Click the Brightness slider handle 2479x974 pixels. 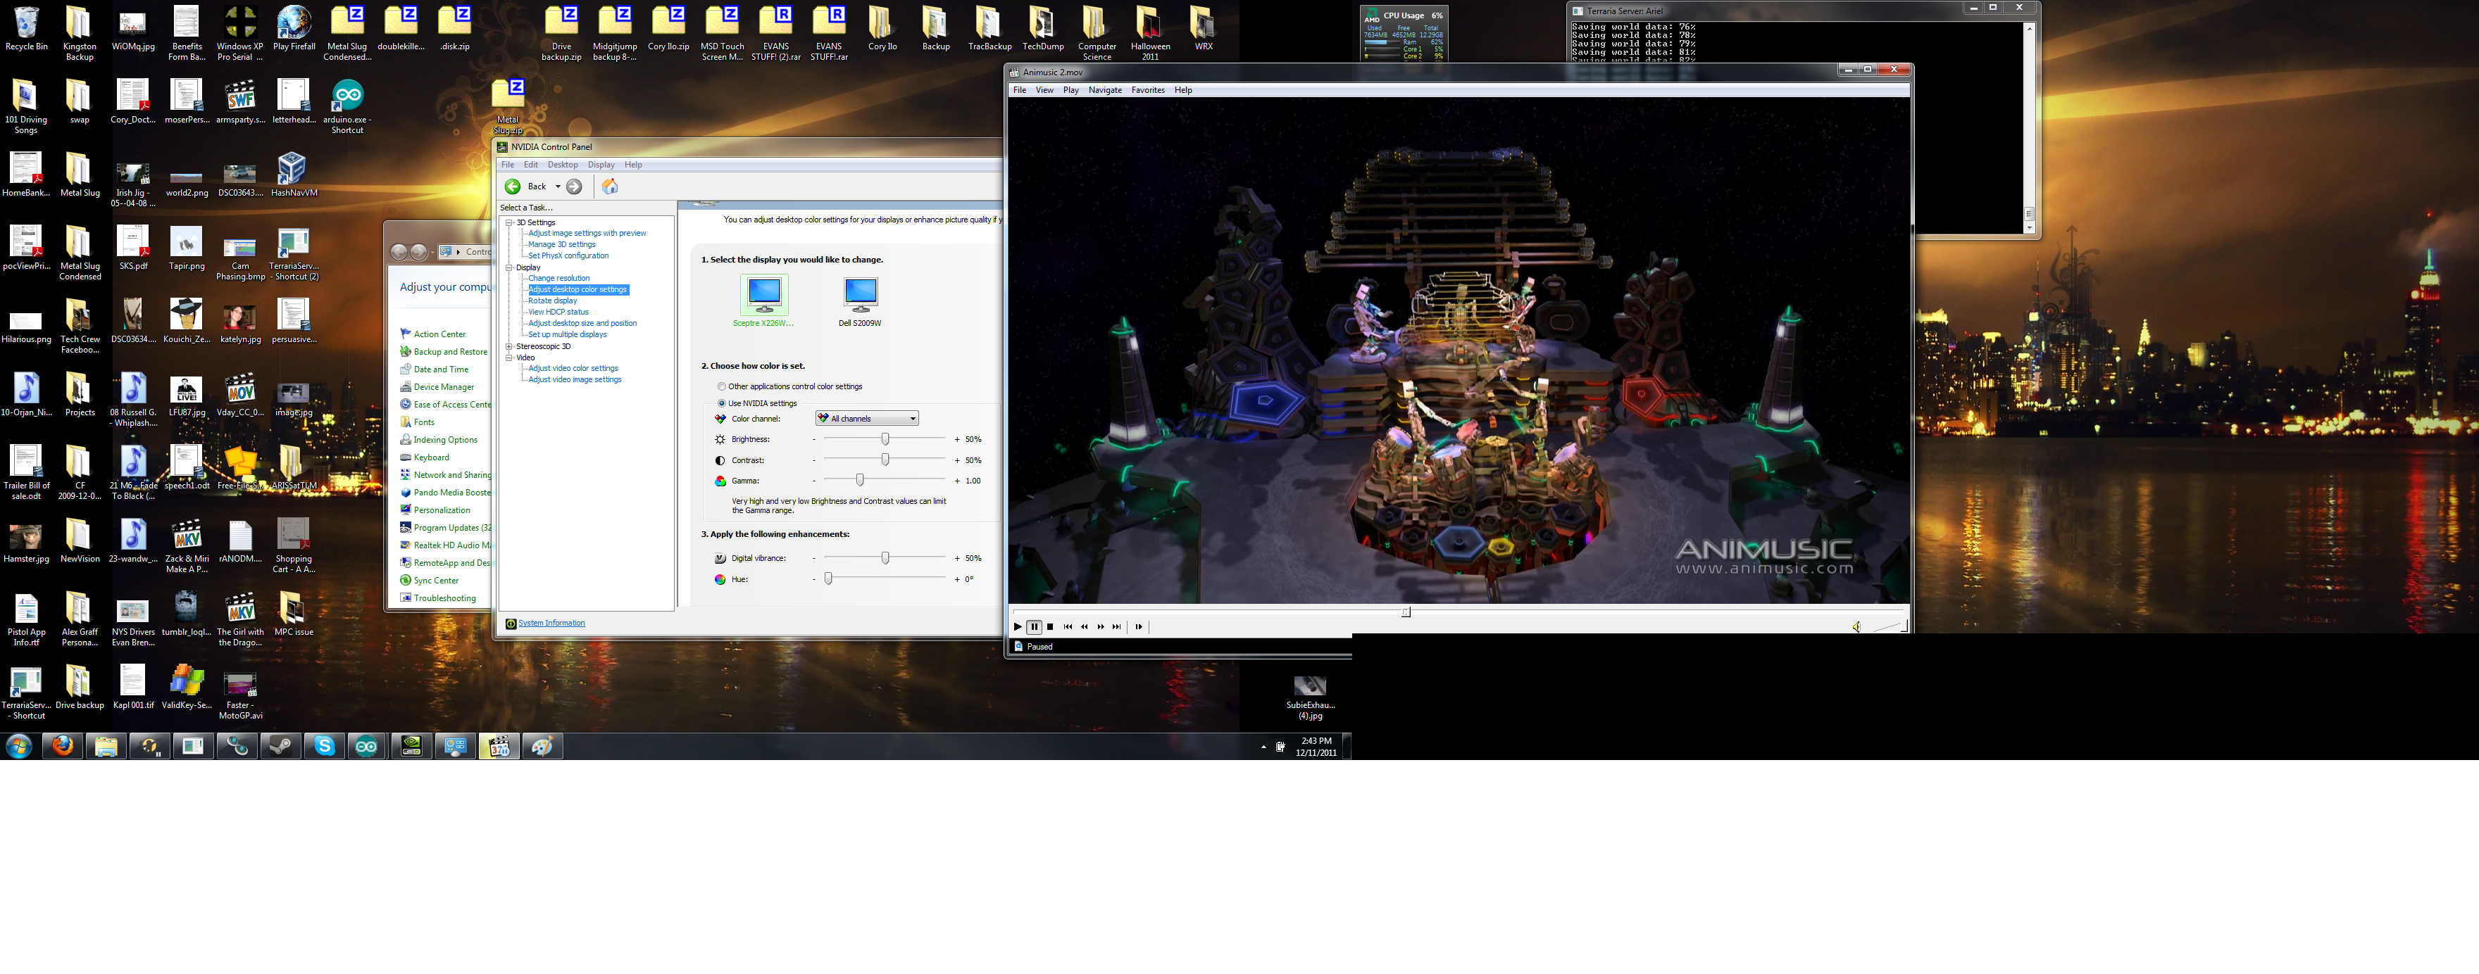click(885, 439)
